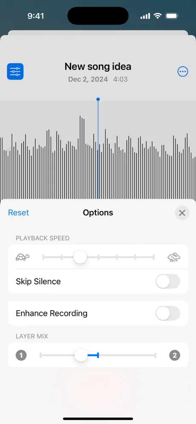196x424 pixels.
Task: Turn on Enhance Recording switch
Action: (x=167, y=313)
